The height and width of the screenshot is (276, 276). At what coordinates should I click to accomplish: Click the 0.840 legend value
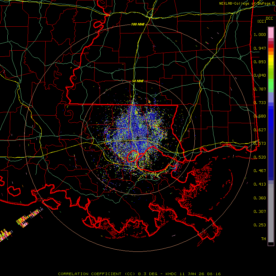coord(260,75)
